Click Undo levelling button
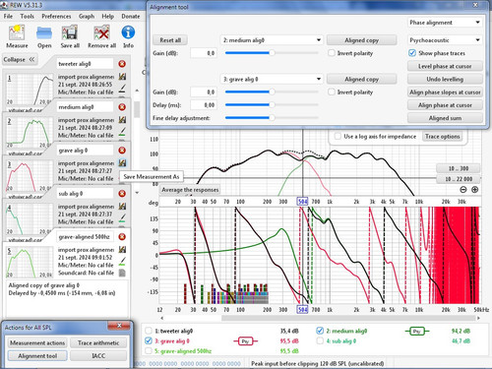 point(445,79)
